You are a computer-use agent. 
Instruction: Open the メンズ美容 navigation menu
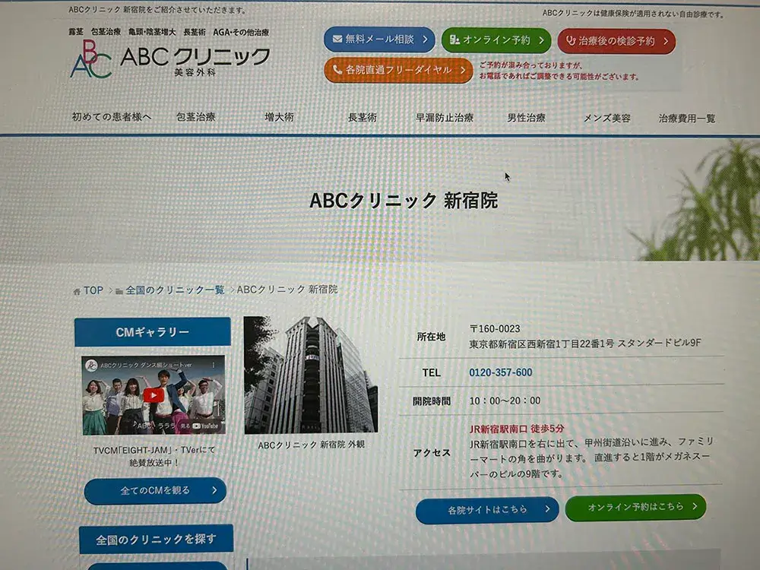pos(606,119)
